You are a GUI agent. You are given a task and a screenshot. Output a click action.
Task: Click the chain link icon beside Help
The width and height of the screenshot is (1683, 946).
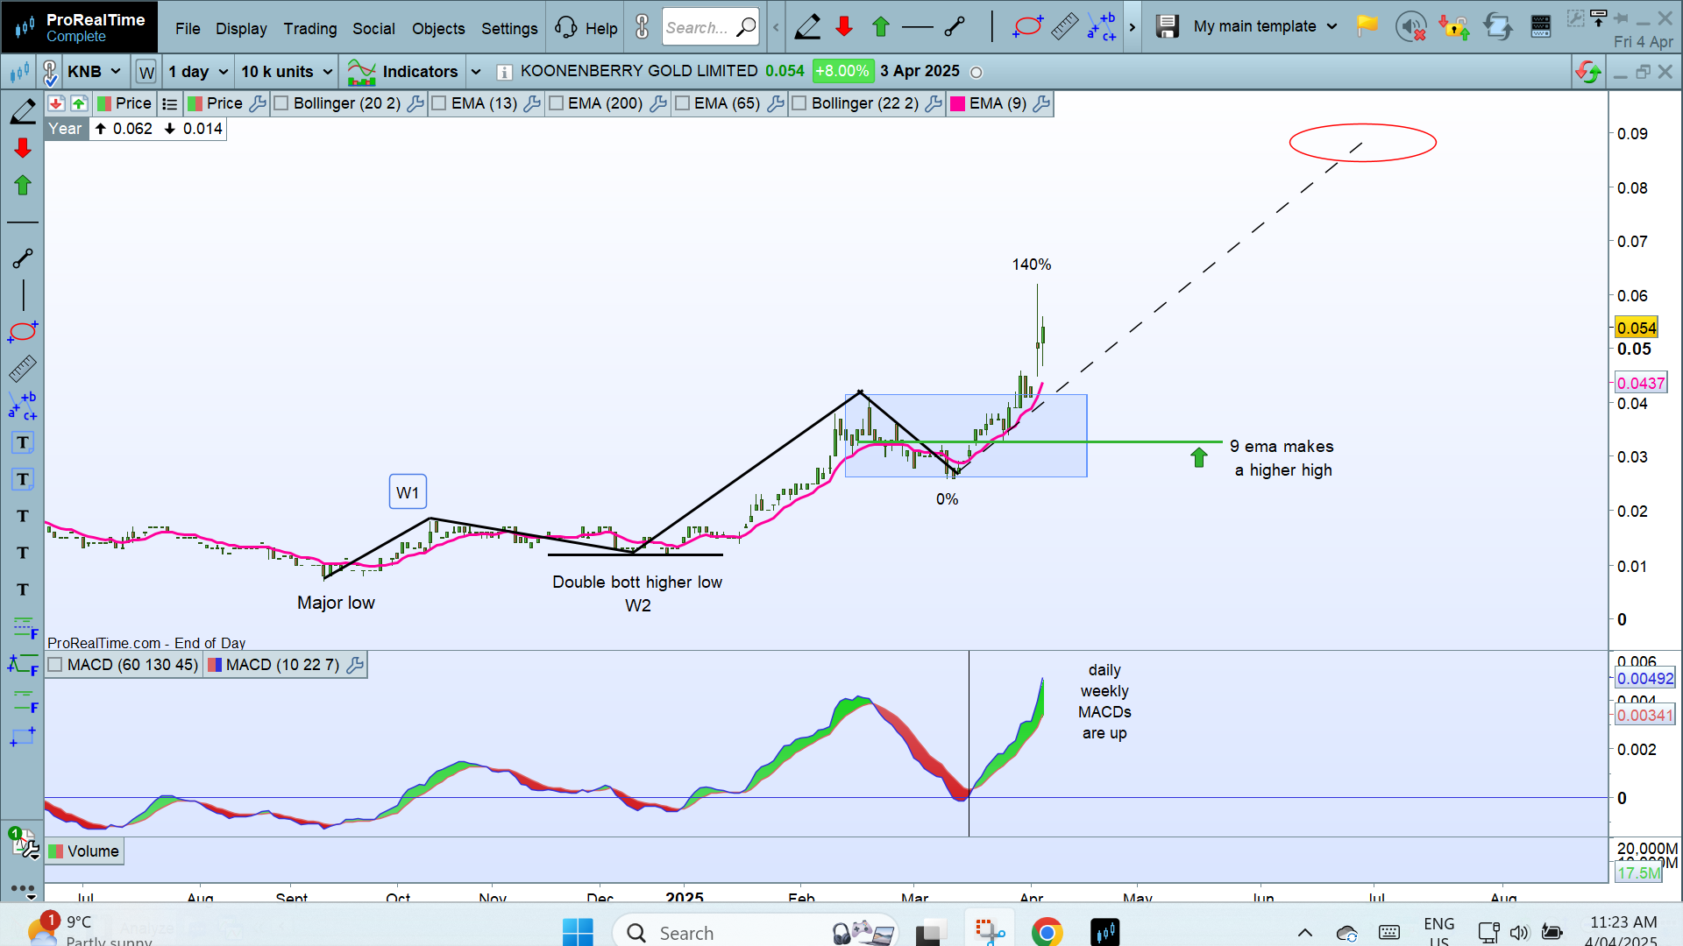pyautogui.click(x=643, y=27)
